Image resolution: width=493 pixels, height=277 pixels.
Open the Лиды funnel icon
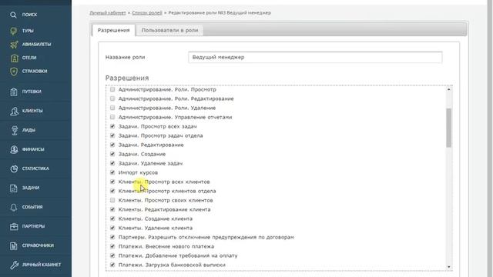(15, 130)
